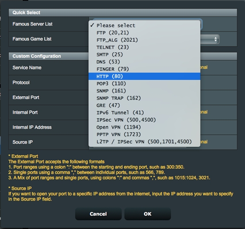The width and height of the screenshot is (245, 229).
Task: Click the Service Name label
Action: click(27, 68)
